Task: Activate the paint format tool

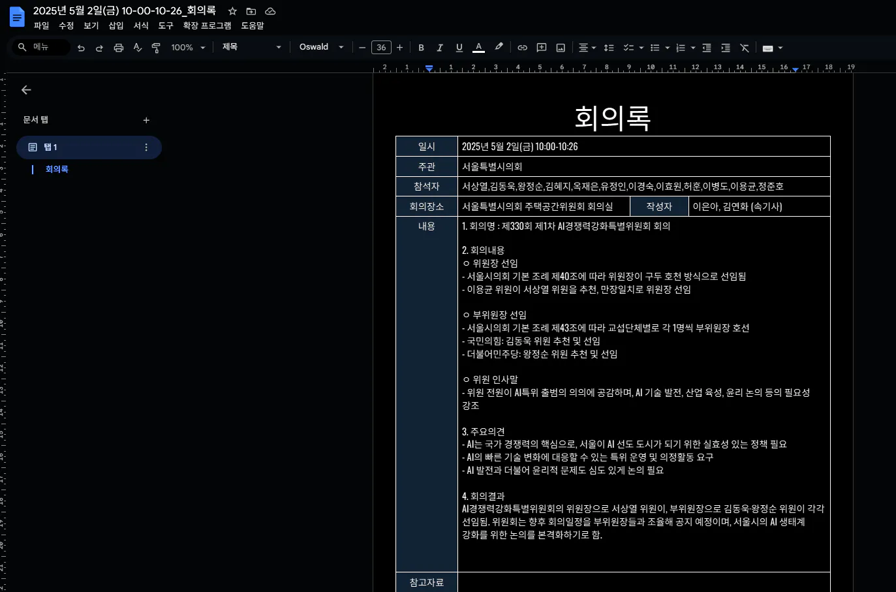Action: click(157, 47)
